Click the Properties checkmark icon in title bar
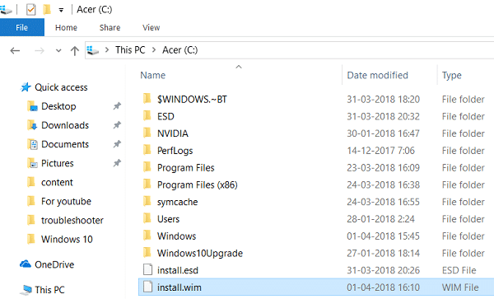The width and height of the screenshot is (494, 299). click(31, 9)
